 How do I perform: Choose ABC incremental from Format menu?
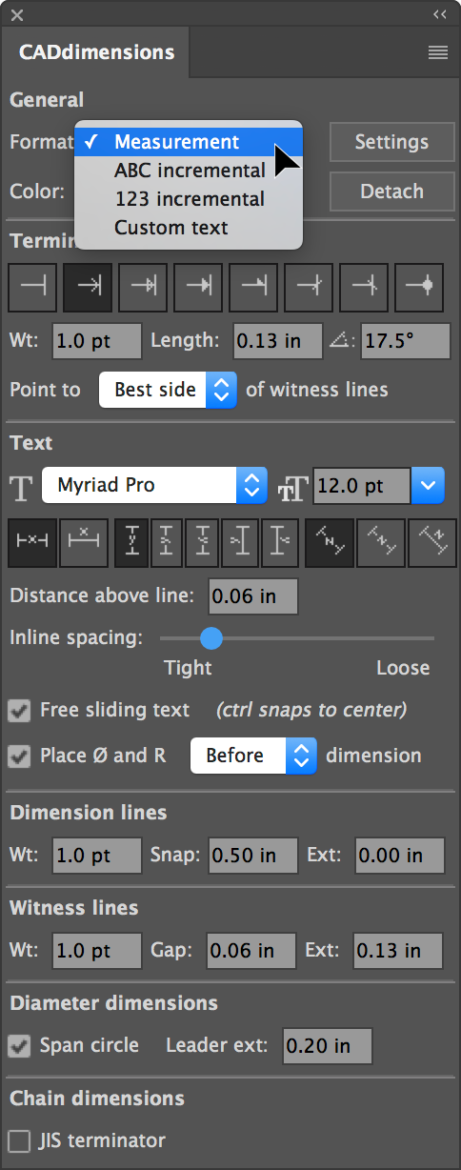(x=189, y=171)
